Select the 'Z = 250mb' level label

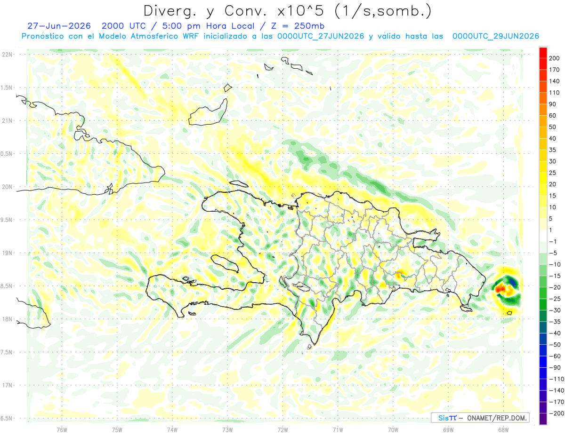click(x=297, y=26)
